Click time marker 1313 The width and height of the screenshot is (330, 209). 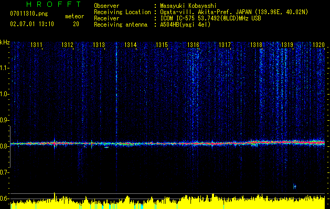[99, 45]
